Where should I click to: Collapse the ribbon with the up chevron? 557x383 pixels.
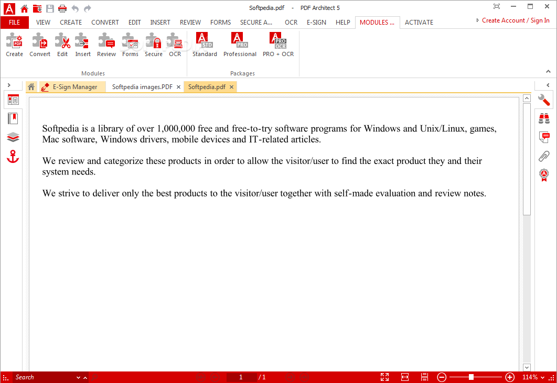click(548, 71)
